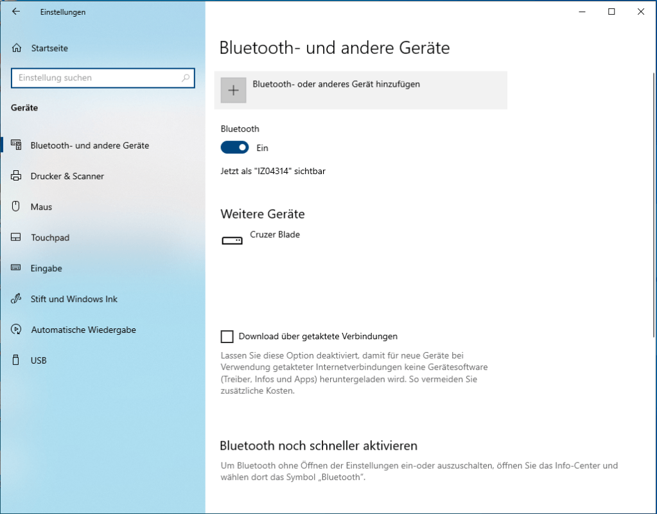
Task: Open Bluetooth- und andere Geräte page
Action: pos(89,145)
